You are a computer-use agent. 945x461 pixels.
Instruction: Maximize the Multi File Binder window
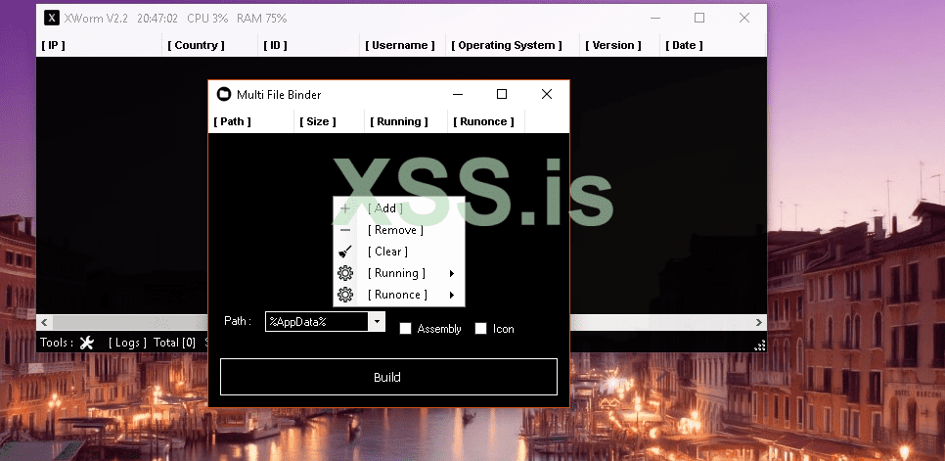coord(502,94)
